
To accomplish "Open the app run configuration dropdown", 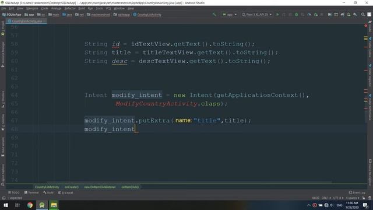I will coord(229,15).
